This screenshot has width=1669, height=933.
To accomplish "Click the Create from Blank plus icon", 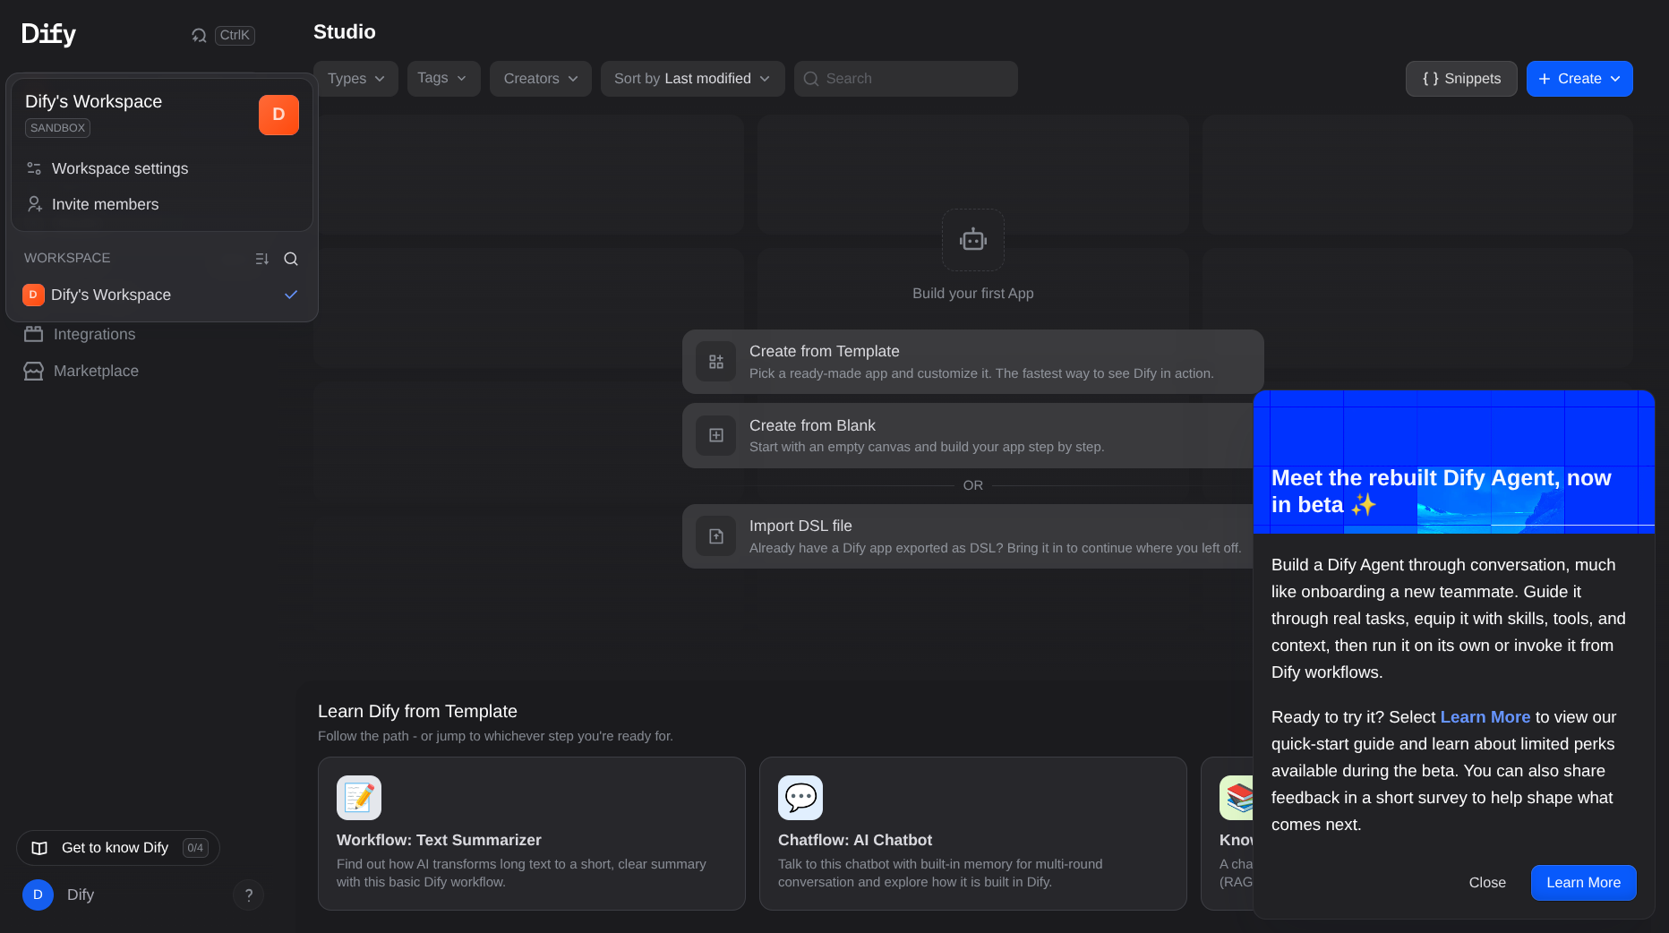I will 716,435.
